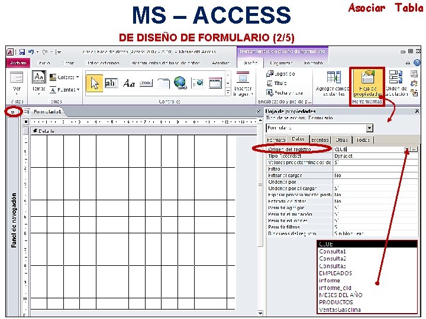Image resolution: width=426 pixels, height=319 pixels.
Task: Select the Button control tool
Action: [146, 83]
